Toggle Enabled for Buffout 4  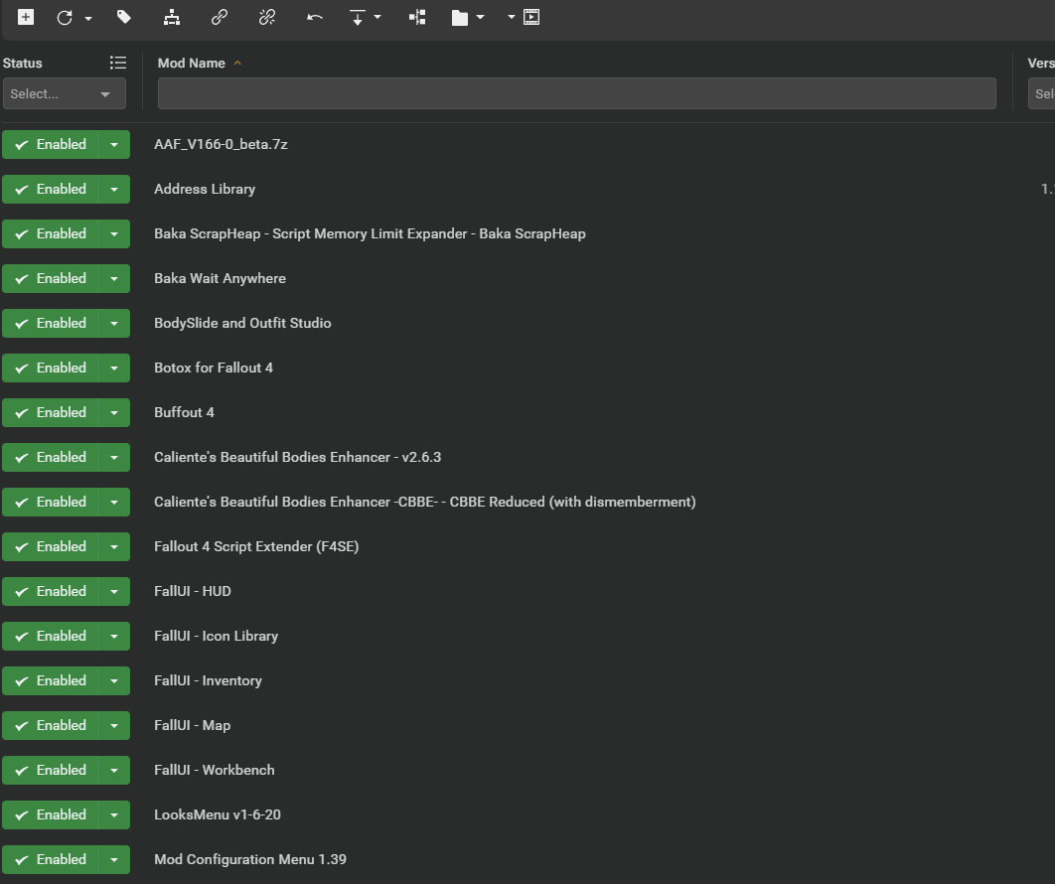coord(51,412)
